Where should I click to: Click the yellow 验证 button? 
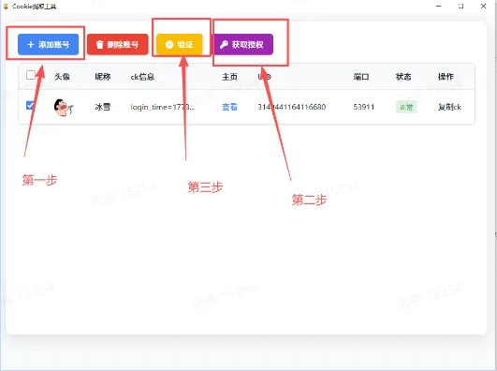coord(180,44)
